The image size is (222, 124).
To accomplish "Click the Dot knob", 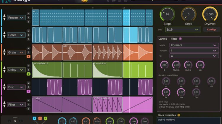I will pos(196,92).
